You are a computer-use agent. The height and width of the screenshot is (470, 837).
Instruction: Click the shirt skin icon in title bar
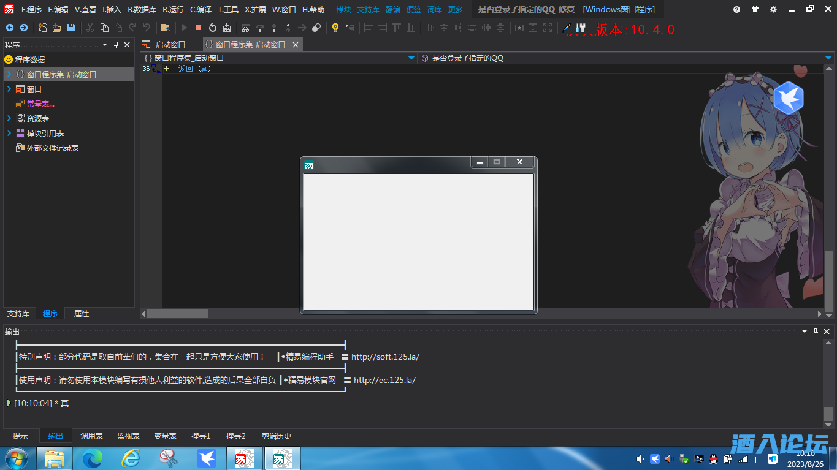(x=754, y=9)
